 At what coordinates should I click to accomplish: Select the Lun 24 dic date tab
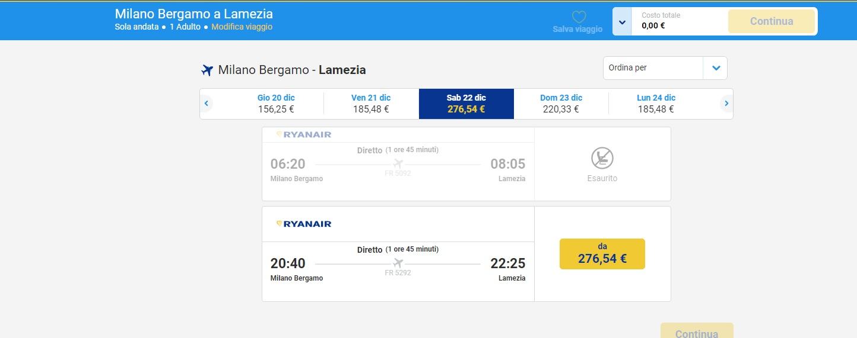pos(656,104)
